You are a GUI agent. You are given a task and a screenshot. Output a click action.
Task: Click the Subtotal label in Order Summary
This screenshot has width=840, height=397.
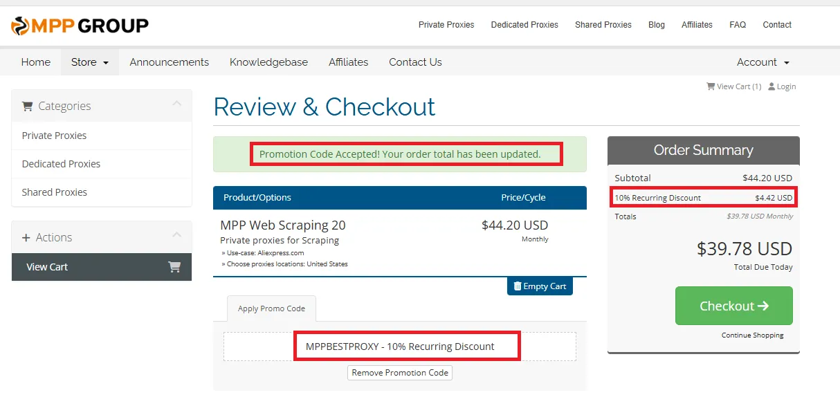632,178
